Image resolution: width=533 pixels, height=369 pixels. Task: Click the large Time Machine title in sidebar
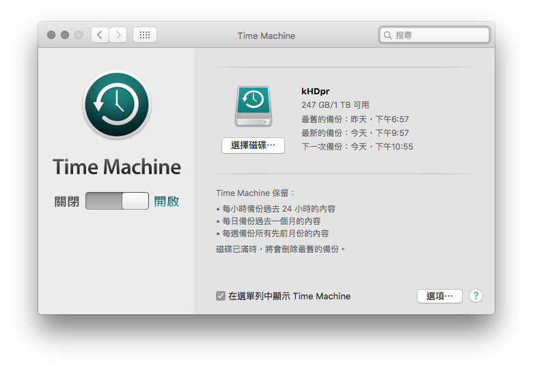click(117, 167)
